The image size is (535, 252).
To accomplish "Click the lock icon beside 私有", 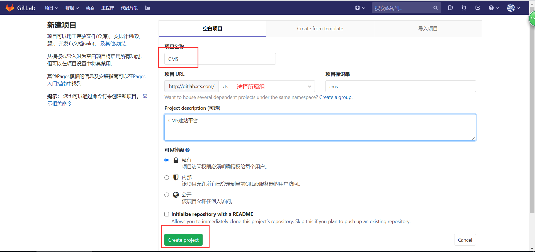I will coord(176,160).
